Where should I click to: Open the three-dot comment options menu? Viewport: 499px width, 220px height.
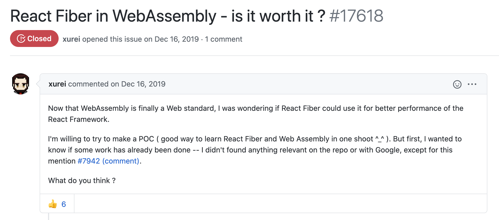(x=472, y=84)
